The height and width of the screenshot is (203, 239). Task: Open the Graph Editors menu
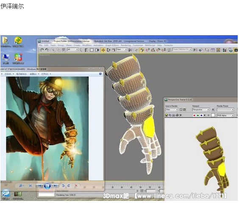point(112,45)
